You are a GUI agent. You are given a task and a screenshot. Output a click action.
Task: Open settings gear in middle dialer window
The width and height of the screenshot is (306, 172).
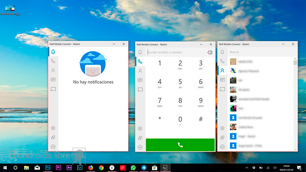tap(140, 128)
